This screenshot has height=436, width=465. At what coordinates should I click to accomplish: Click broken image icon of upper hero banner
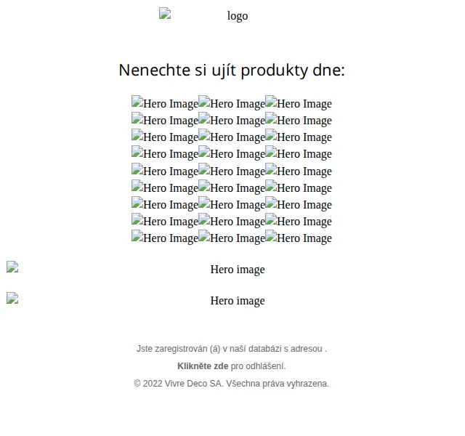pos(12,267)
